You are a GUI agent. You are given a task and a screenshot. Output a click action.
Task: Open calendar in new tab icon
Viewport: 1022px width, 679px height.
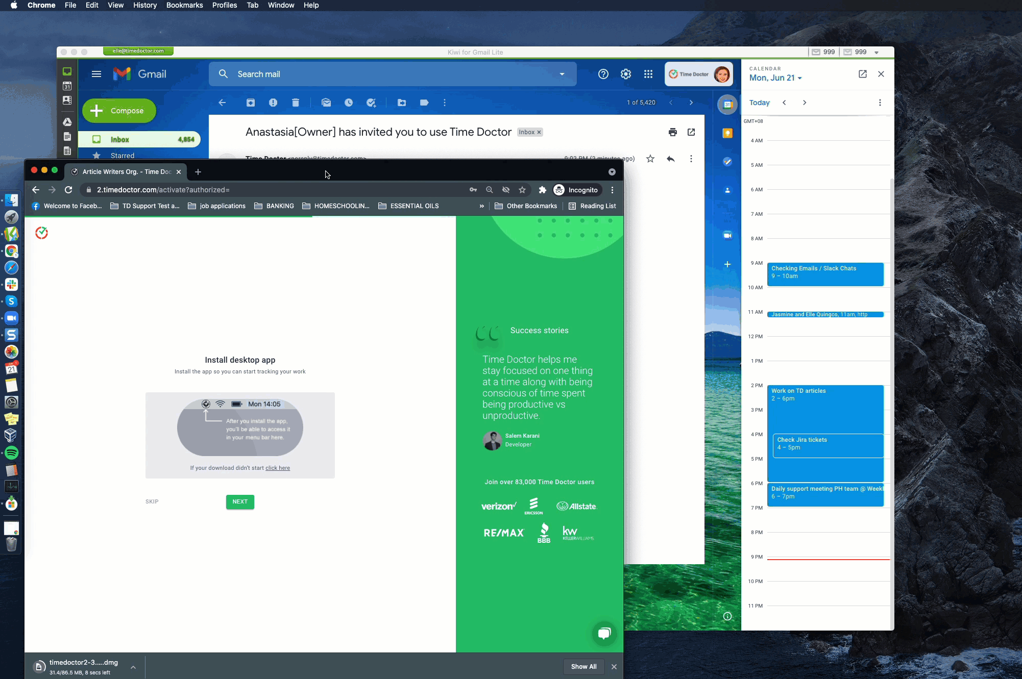click(x=863, y=74)
